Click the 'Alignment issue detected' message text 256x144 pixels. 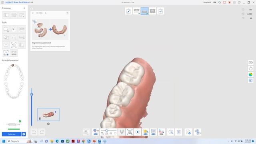(42, 43)
